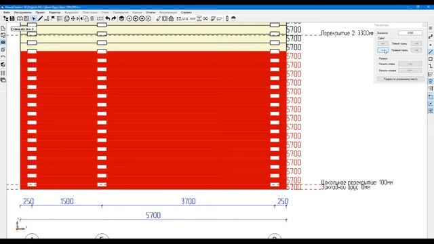Click the house icon in toolbar
The height and width of the screenshot is (244, 434).
[x=171, y=18]
